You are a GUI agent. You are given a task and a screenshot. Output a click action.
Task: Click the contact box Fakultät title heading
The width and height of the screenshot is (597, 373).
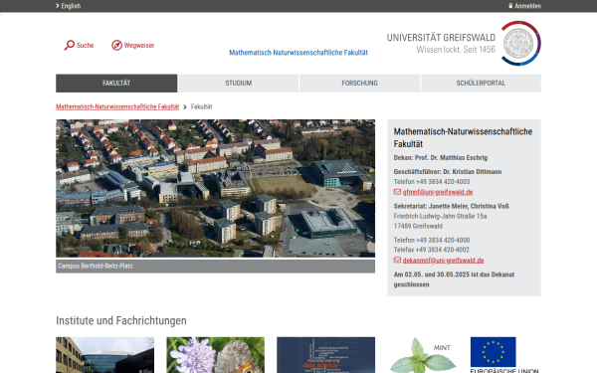(x=463, y=137)
